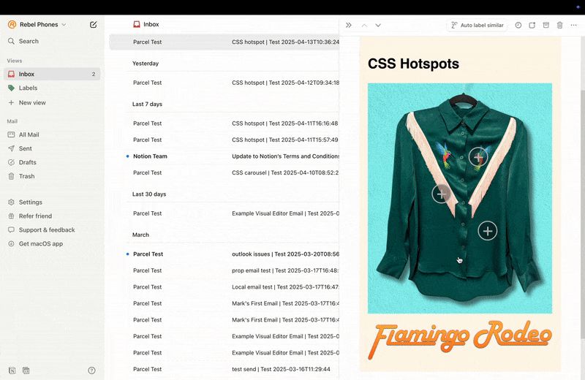Image resolution: width=585 pixels, height=380 pixels.
Task: Click the magnifier Search icon
Action: point(11,41)
